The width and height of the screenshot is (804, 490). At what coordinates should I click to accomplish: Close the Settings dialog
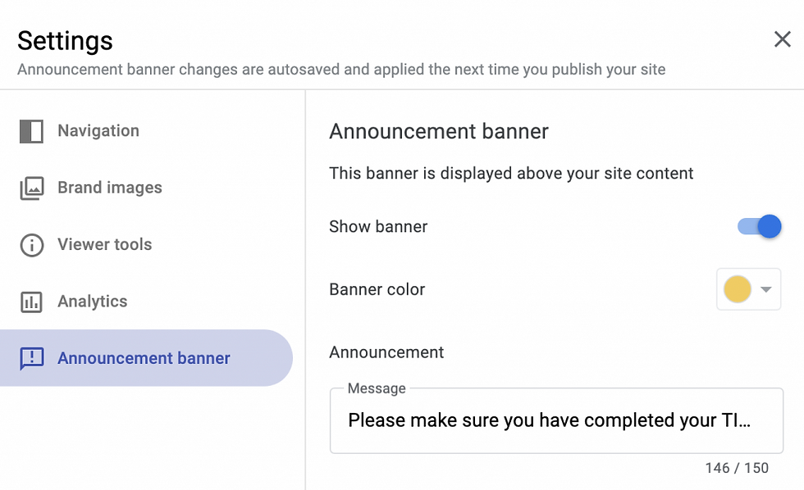[783, 39]
